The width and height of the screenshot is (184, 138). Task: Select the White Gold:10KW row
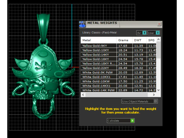click(118, 81)
